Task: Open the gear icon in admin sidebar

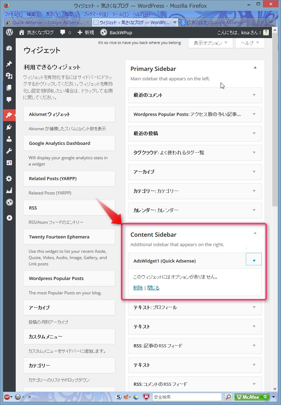Action: coord(9,178)
